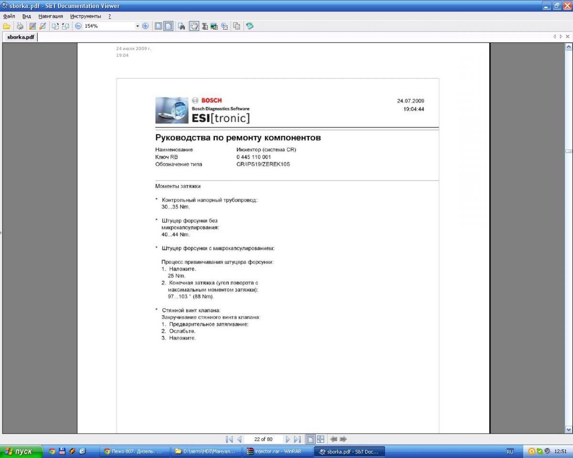Click the page number field 22 of 80

point(264,439)
